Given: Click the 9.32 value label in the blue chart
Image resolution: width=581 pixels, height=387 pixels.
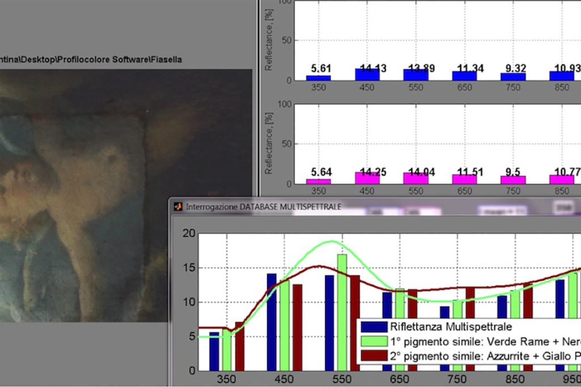Looking at the screenshot, I should 515,69.
